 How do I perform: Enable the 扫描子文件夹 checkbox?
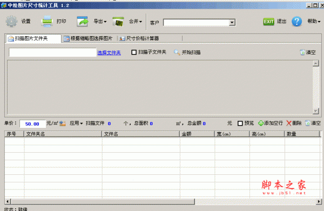point(134,52)
